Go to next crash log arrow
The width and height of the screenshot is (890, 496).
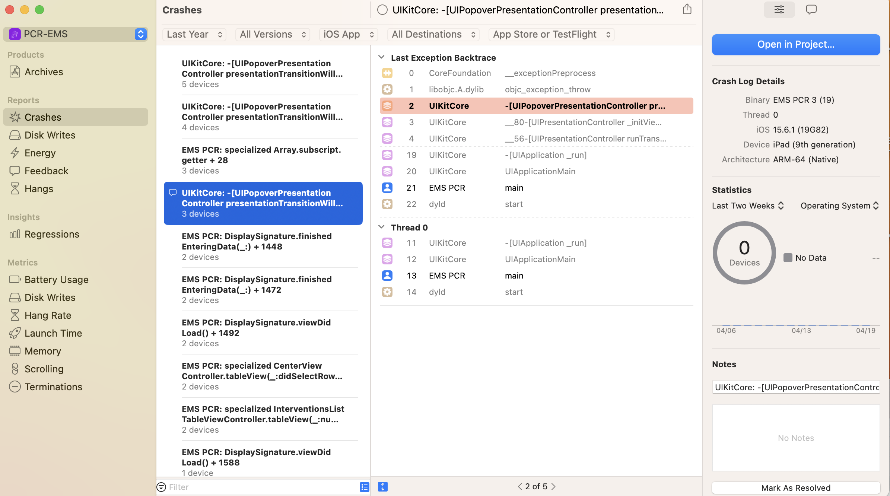553,487
